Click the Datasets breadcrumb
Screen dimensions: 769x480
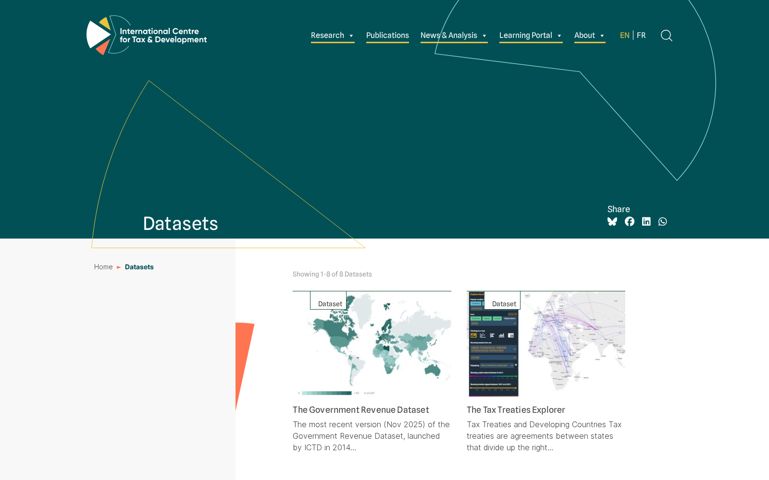point(139,267)
